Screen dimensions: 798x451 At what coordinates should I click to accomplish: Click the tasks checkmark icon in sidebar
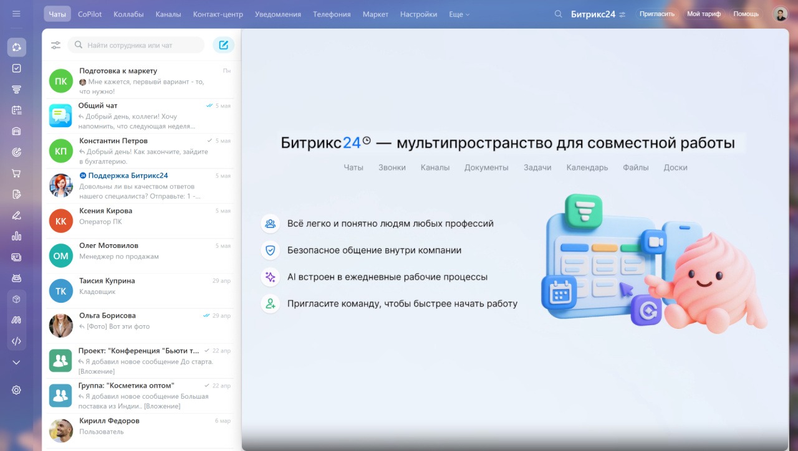point(16,68)
